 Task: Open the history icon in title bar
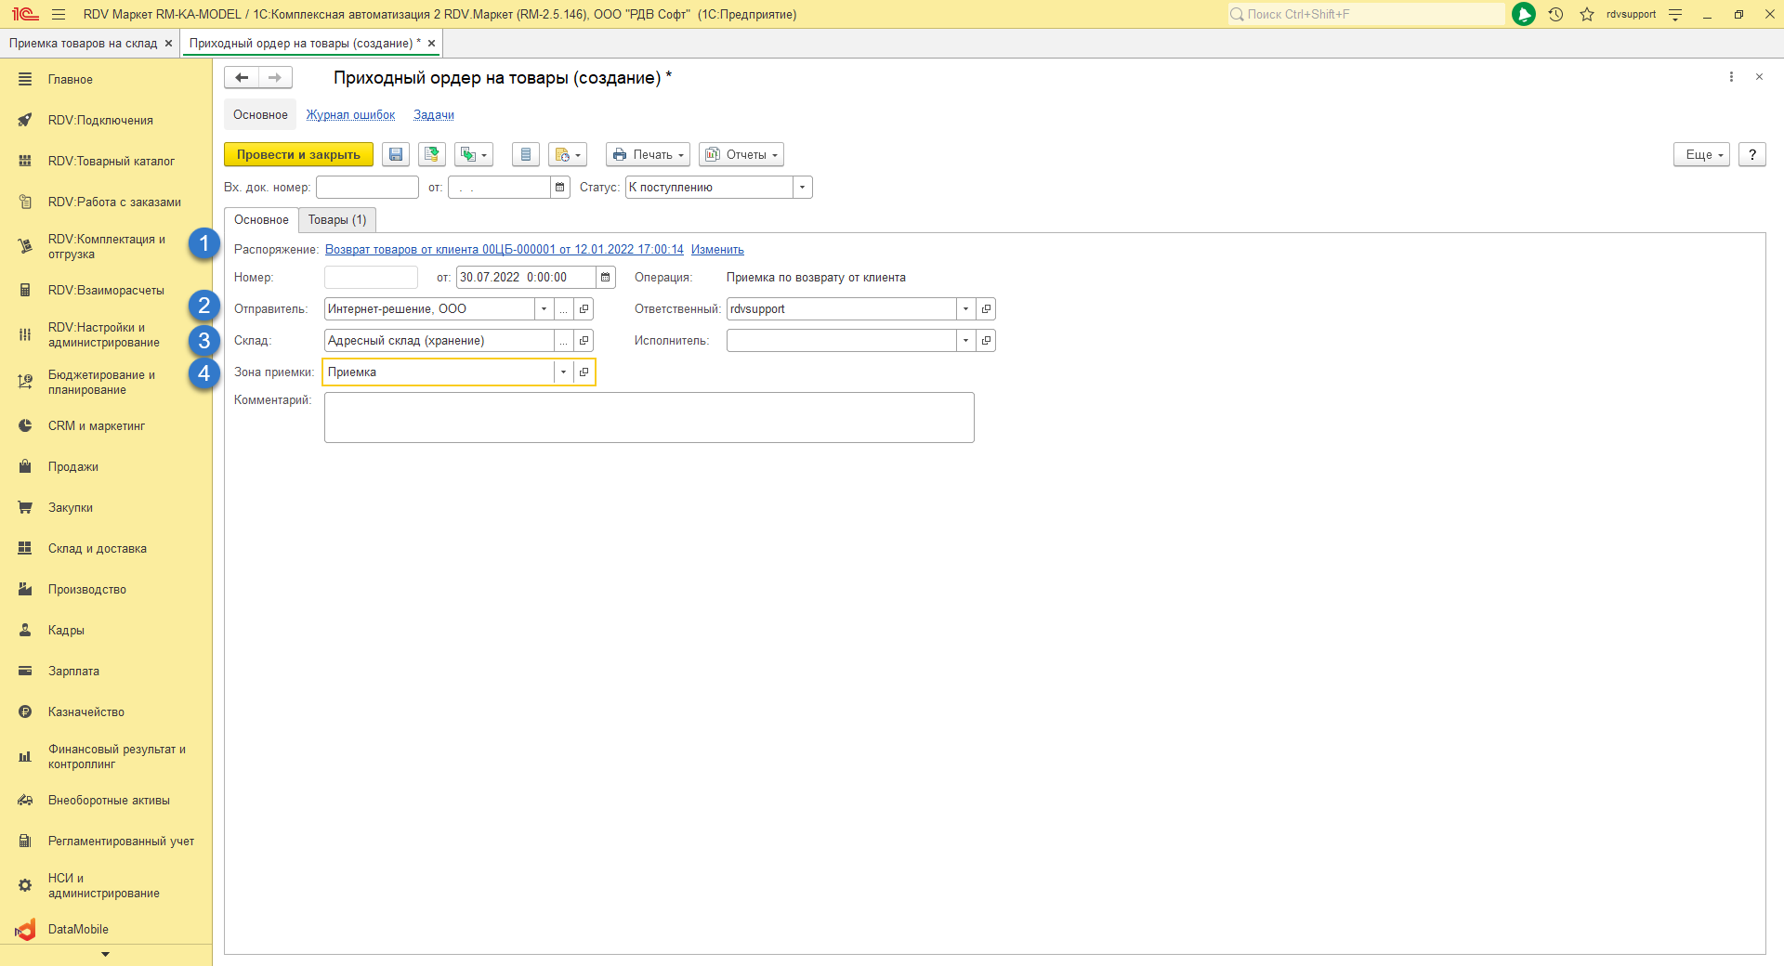[1556, 14]
